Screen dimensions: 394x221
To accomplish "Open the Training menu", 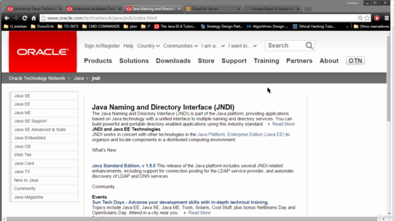I will pyautogui.click(x=267, y=61).
